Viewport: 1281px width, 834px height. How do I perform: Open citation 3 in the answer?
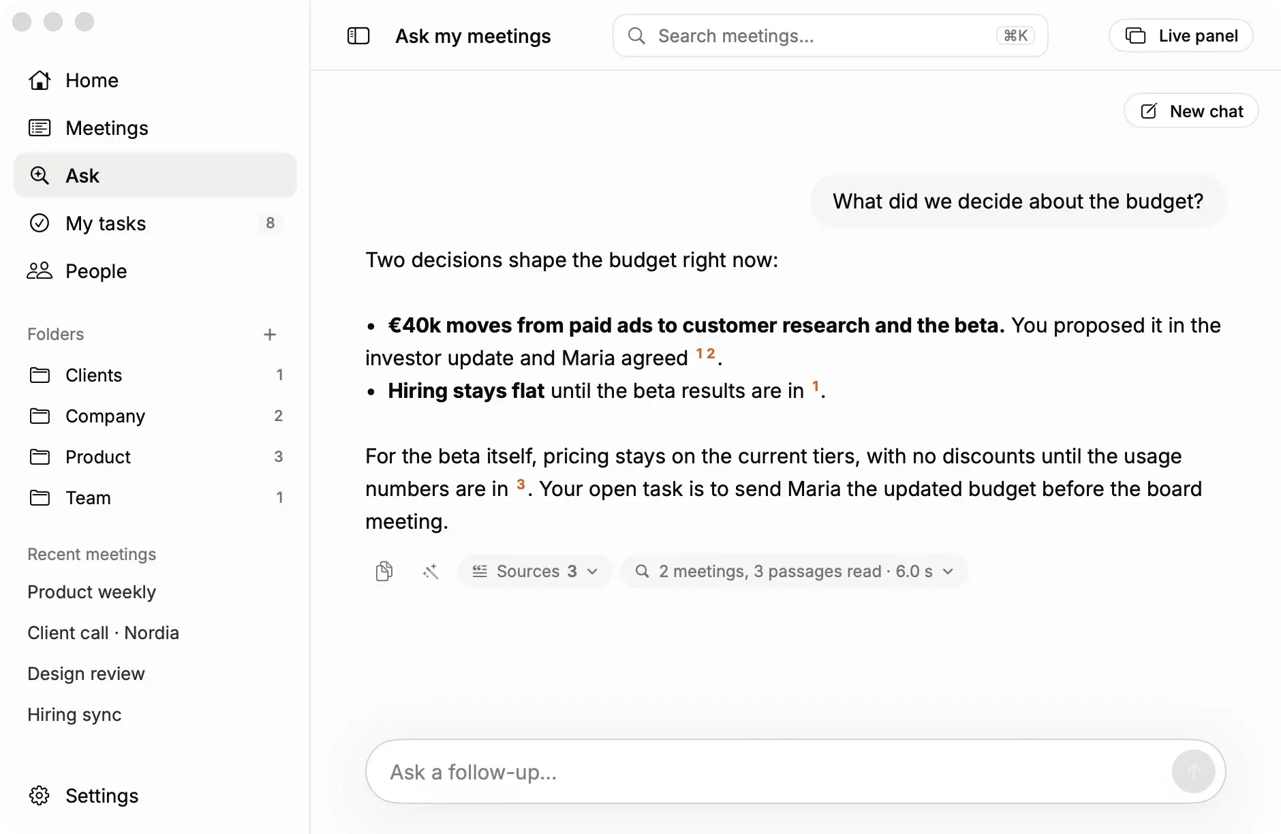(x=521, y=484)
